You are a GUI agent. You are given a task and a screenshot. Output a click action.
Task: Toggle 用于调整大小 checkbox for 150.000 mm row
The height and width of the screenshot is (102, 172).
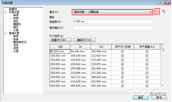[x=147, y=60]
